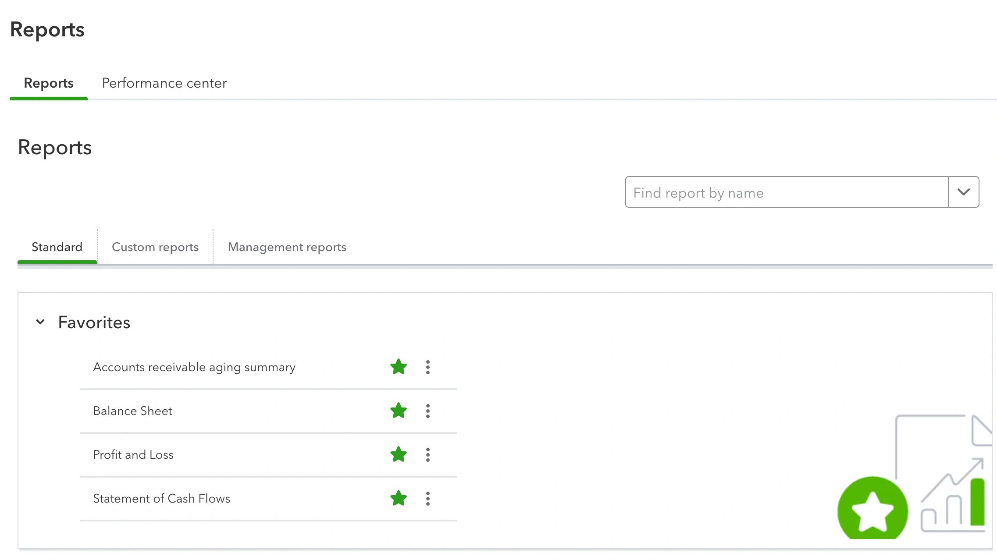This screenshot has height=560, width=997.
Task: Click the green star beside Balance Sheet
Action: pyautogui.click(x=399, y=411)
